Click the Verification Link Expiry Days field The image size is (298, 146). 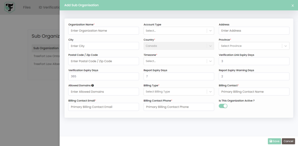pos(254,61)
